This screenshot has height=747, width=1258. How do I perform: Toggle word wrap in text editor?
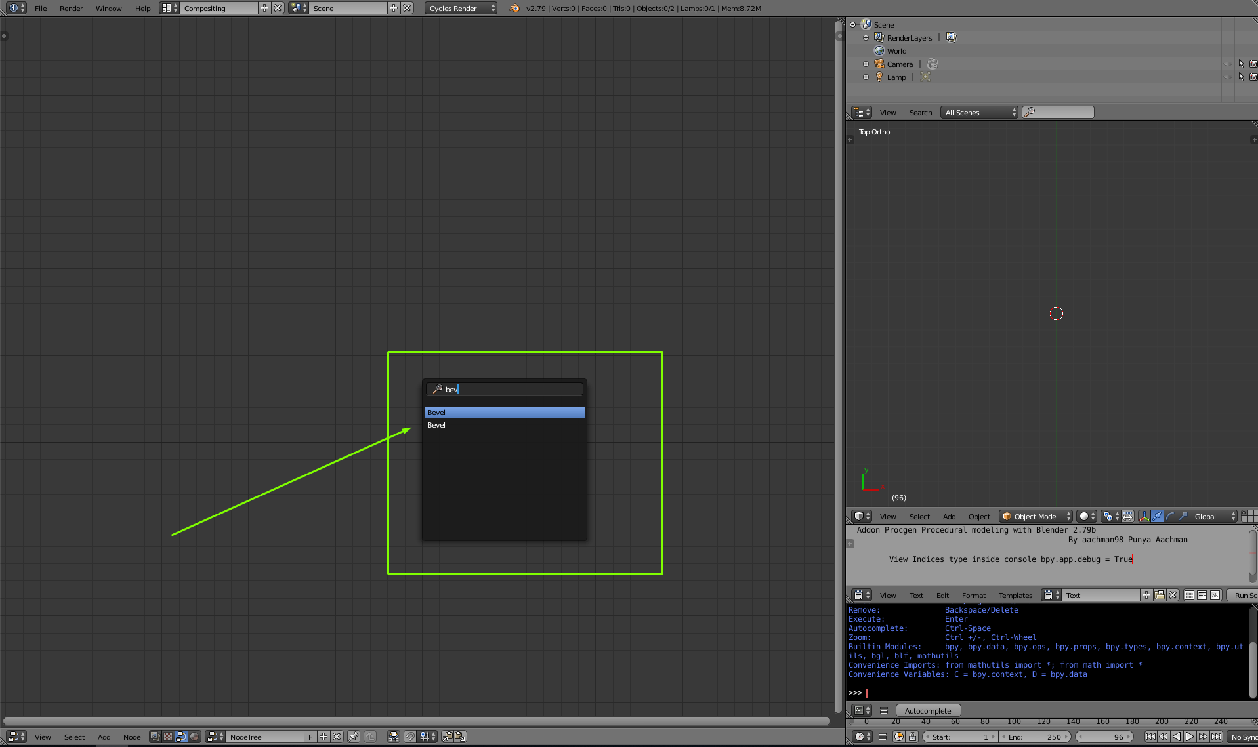(x=1202, y=596)
